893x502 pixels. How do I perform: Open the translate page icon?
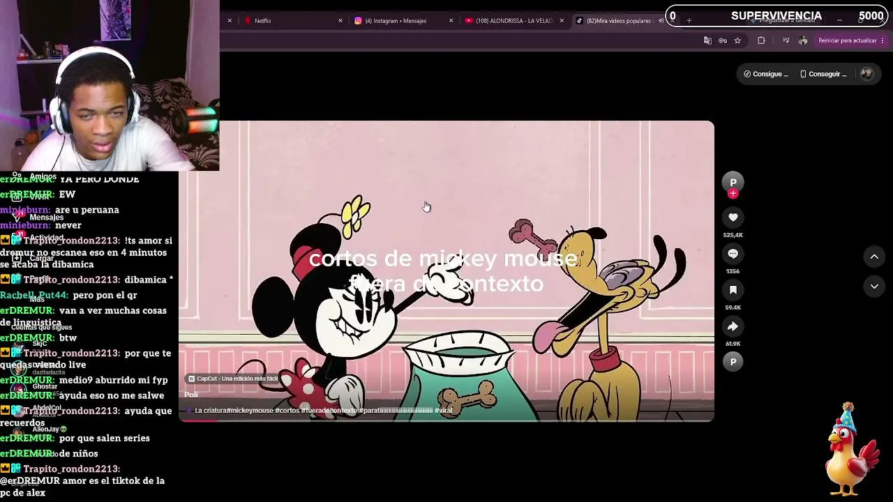pos(707,40)
